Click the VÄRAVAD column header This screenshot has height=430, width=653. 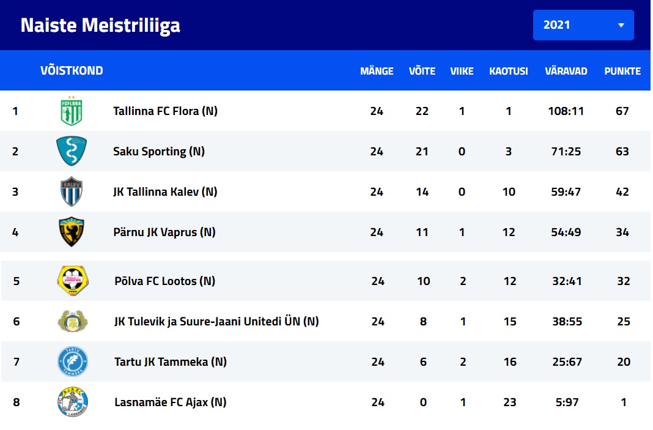[566, 71]
